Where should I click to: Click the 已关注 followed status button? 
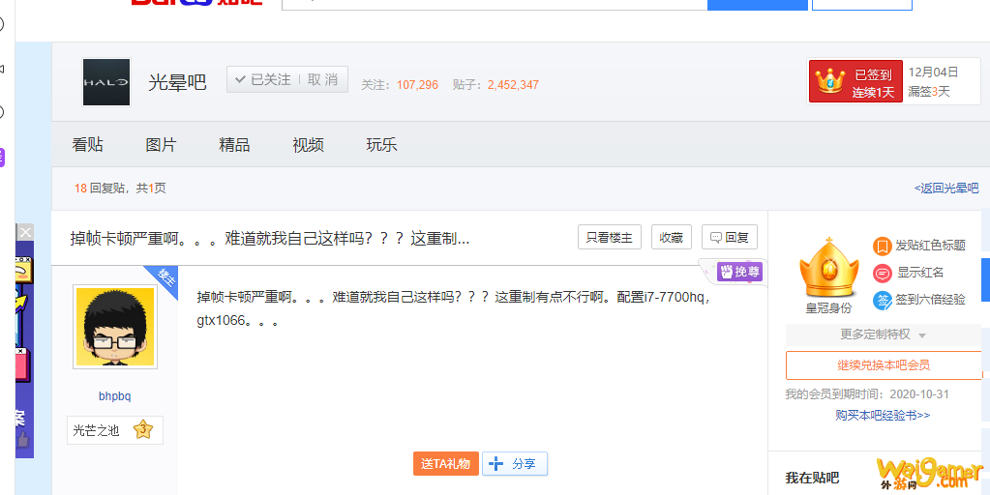[x=262, y=80]
